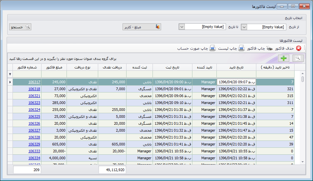The width and height of the screenshot is (313, 181).
Task: Select the 4,000,000 amount cell
Action: point(54,158)
